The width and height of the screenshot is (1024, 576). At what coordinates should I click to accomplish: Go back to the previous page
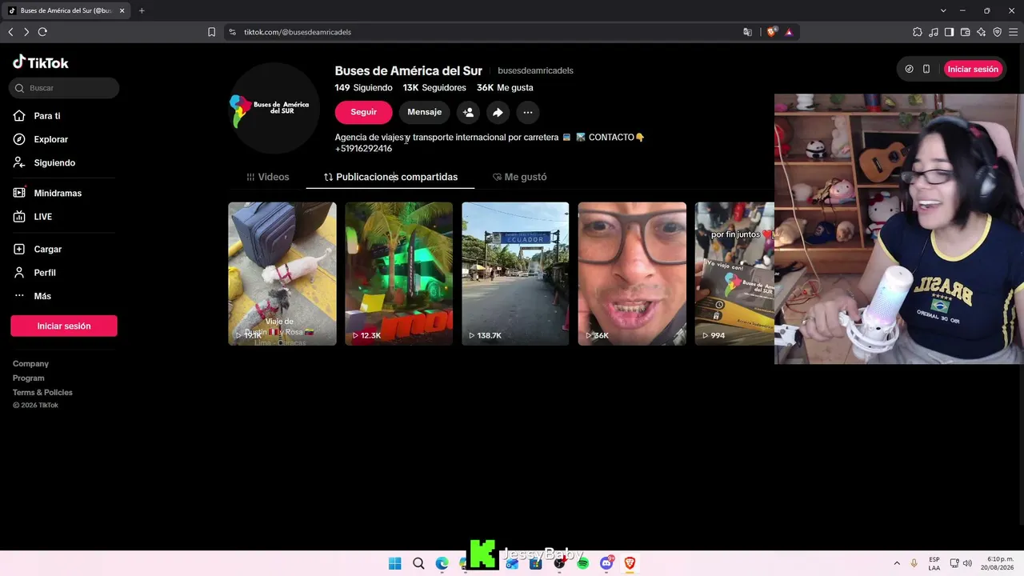coord(10,32)
